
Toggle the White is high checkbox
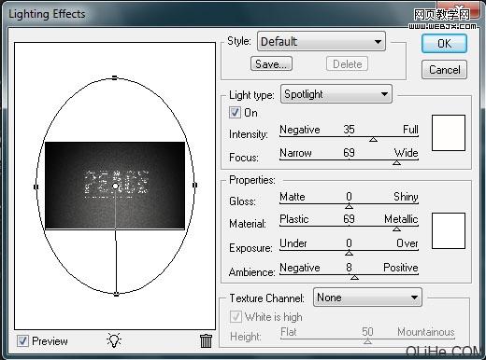tap(236, 317)
